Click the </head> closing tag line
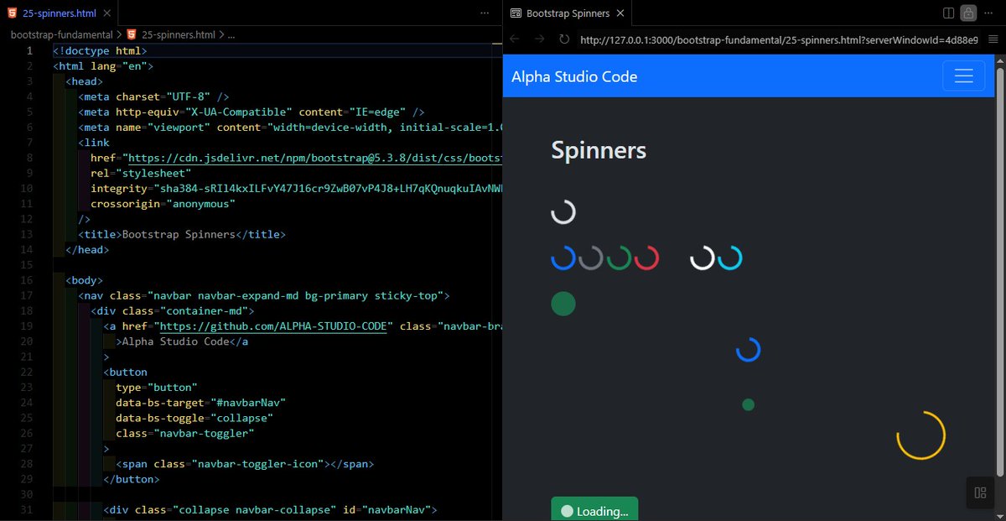 87,249
